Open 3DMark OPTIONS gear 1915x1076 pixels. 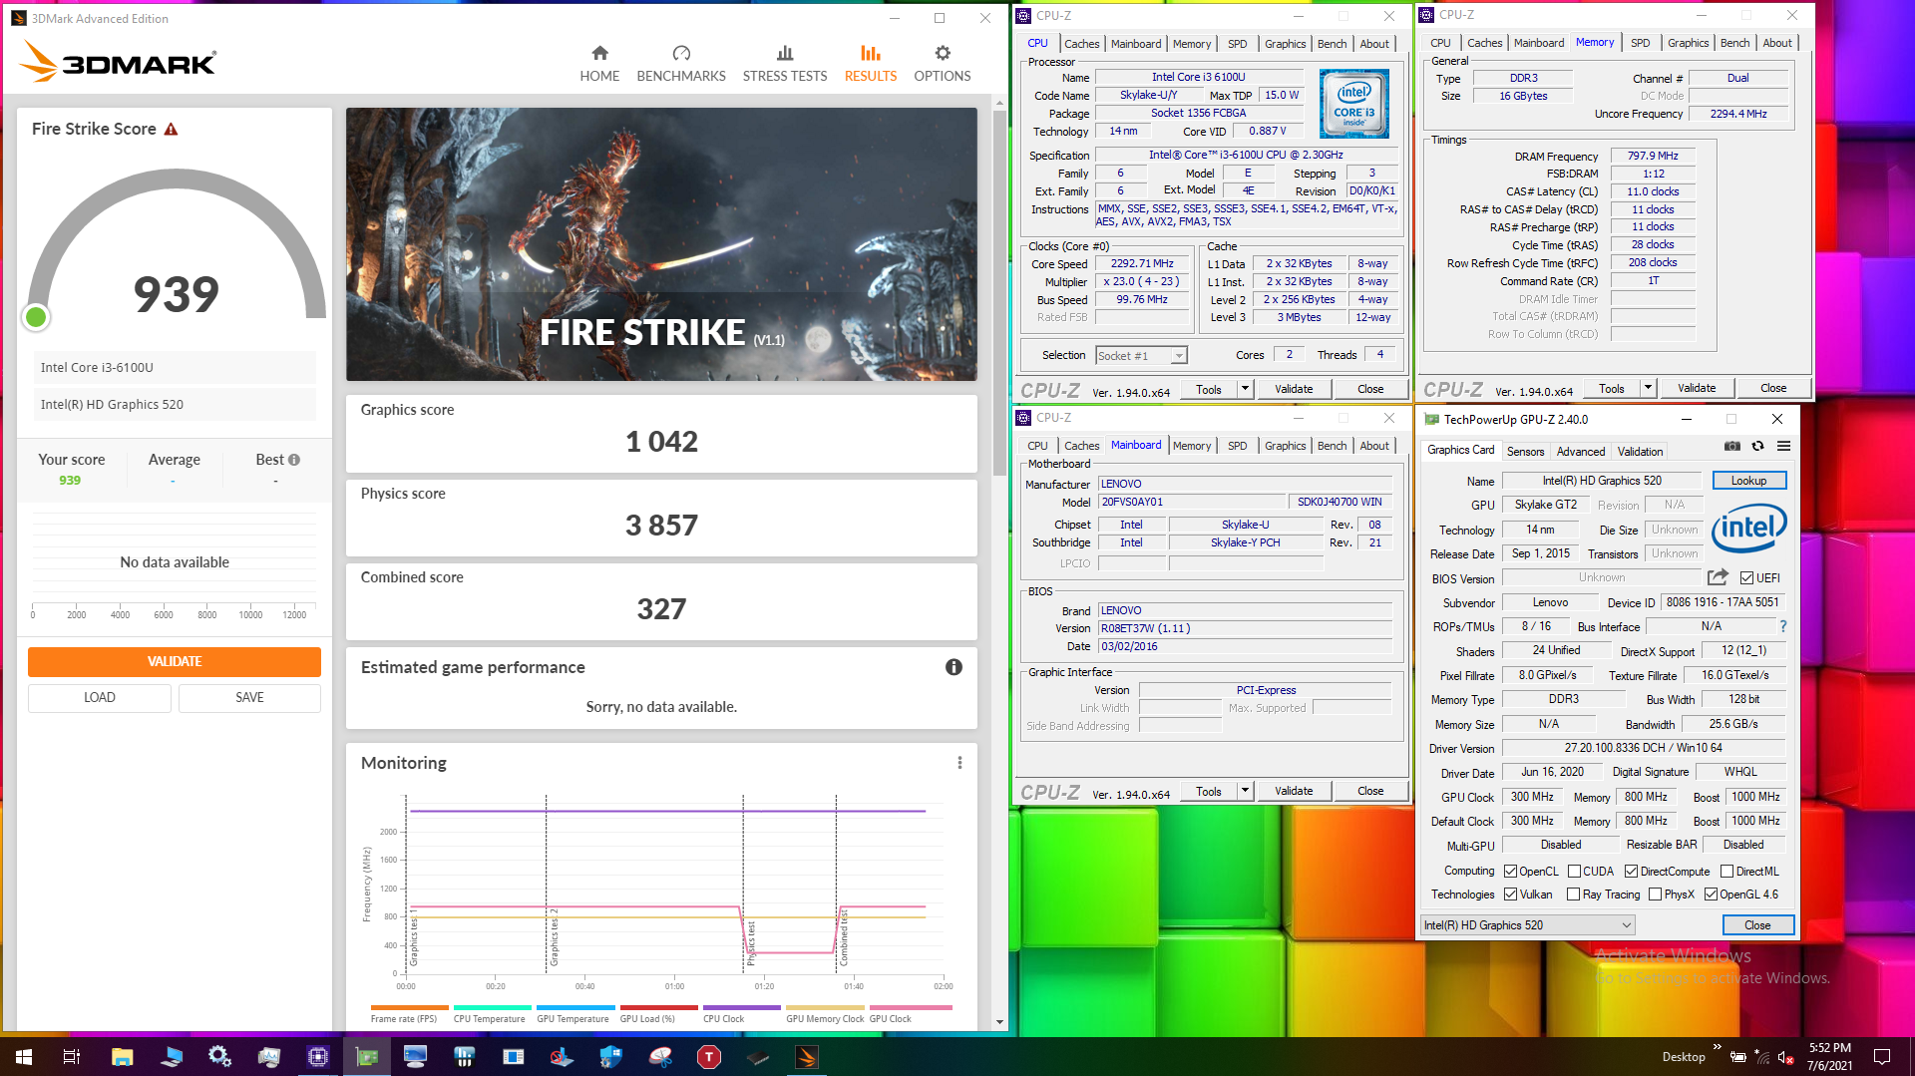[943, 64]
